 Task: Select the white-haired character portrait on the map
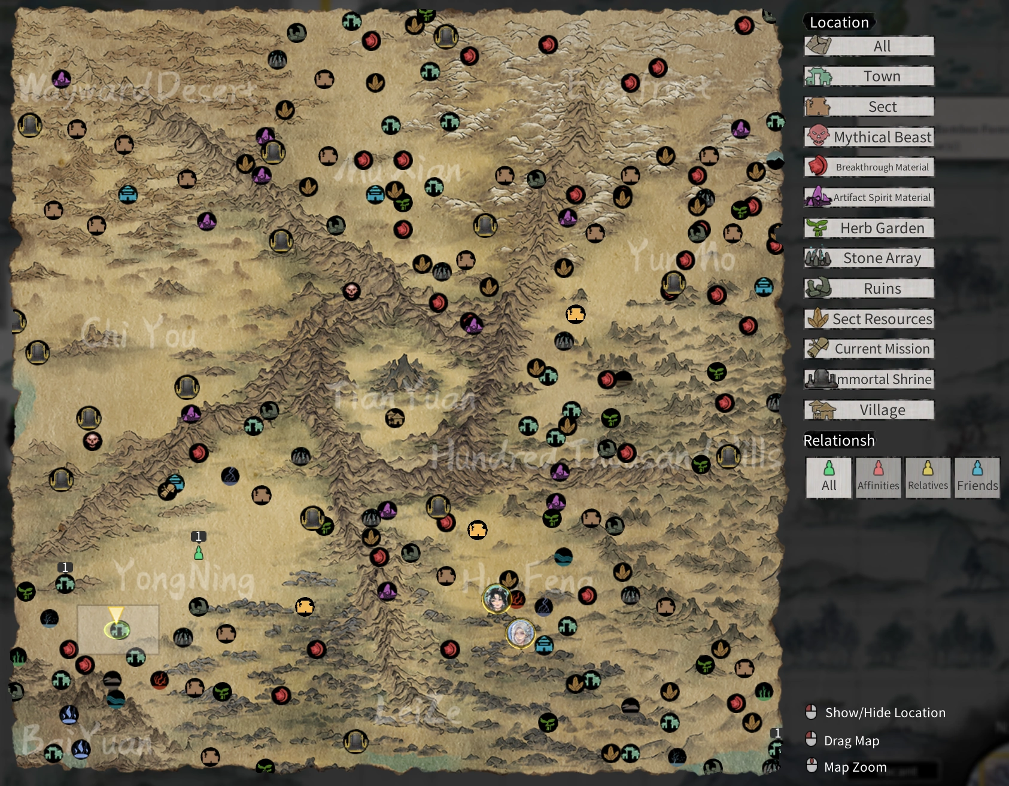point(520,633)
